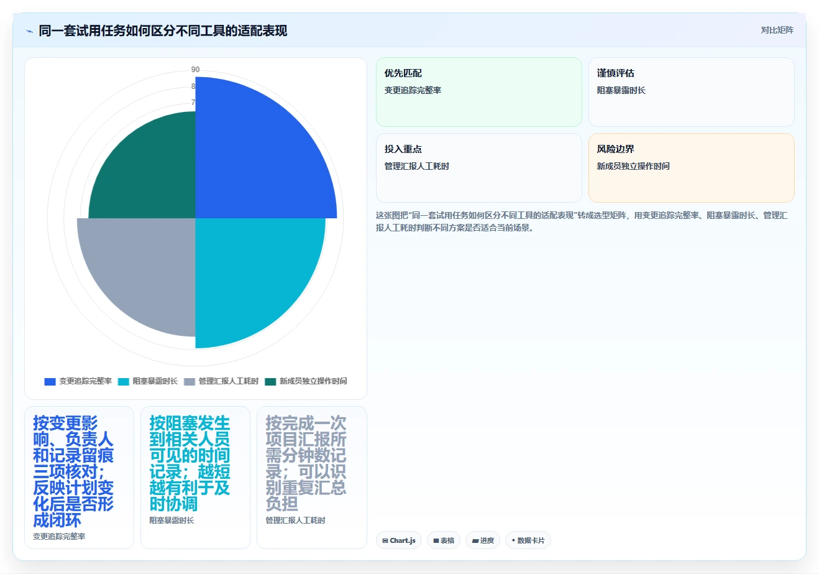Screen dimensions: 819x574
Task: Select the Chart.js tag
Action: [x=399, y=540]
